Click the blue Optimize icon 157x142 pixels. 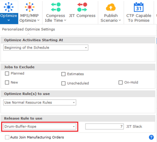pyautogui.click(x=9, y=7)
